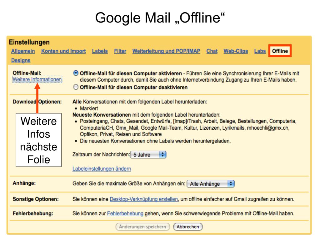Open the Zeitraum der Nachrichten dropdown
The width and height of the screenshot is (320, 240).
coord(148,155)
